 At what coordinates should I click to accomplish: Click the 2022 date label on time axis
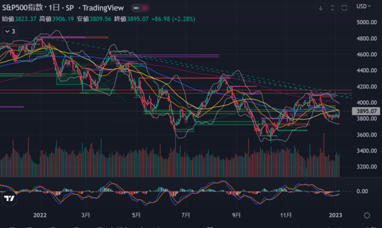coord(40,215)
